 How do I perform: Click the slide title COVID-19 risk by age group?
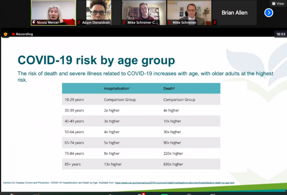point(96,60)
